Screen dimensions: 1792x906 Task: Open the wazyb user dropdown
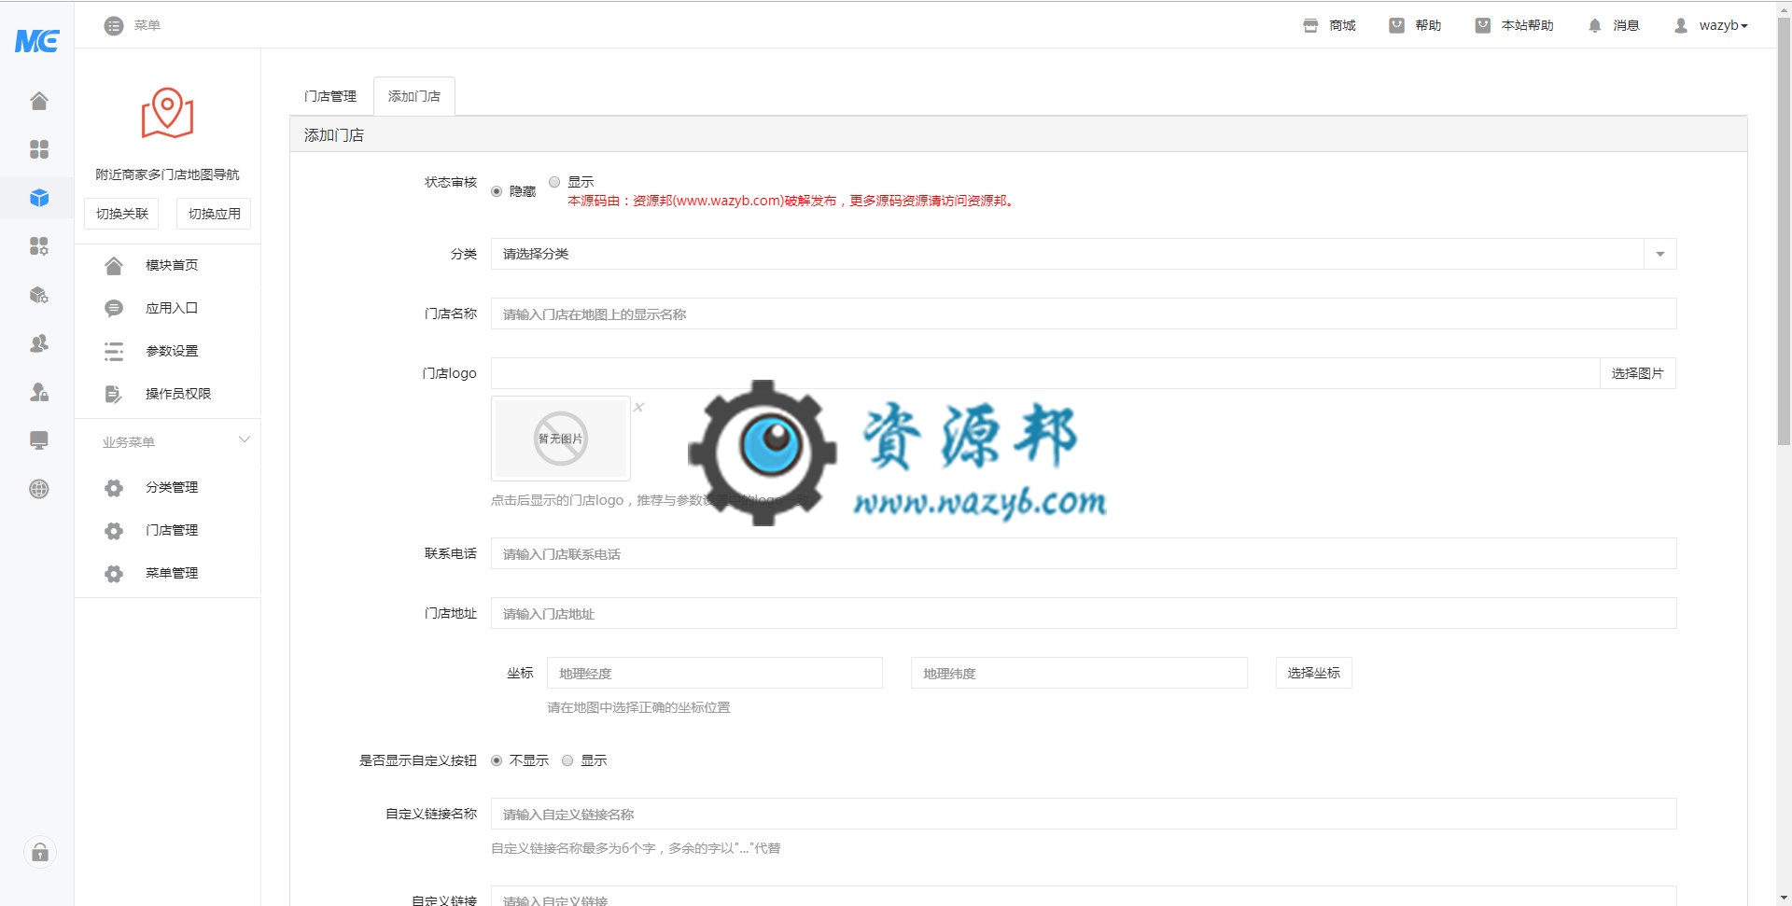[x=1711, y=26]
